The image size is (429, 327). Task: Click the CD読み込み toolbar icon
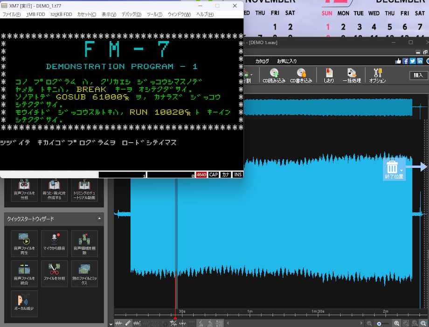pos(274,75)
